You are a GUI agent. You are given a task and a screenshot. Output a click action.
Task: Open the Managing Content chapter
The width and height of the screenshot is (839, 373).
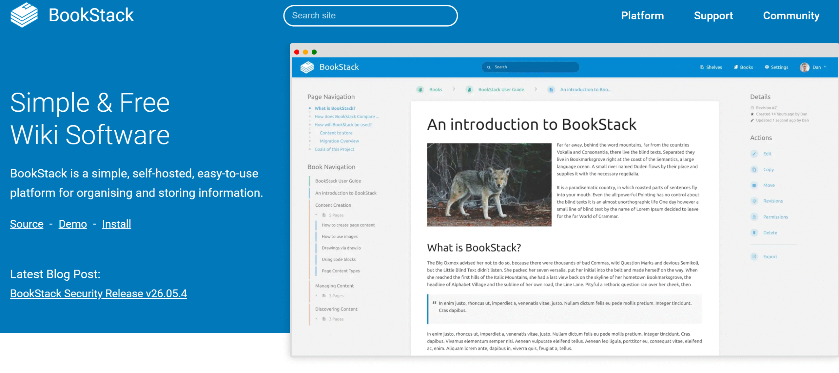334,286
